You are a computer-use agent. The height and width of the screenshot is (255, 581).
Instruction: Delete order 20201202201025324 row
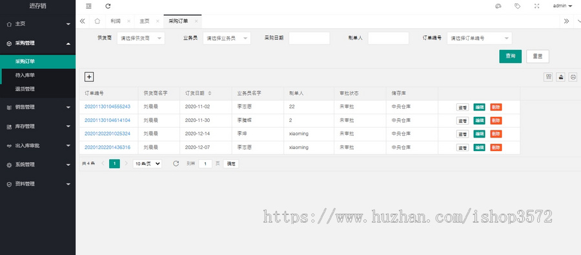coord(496,134)
